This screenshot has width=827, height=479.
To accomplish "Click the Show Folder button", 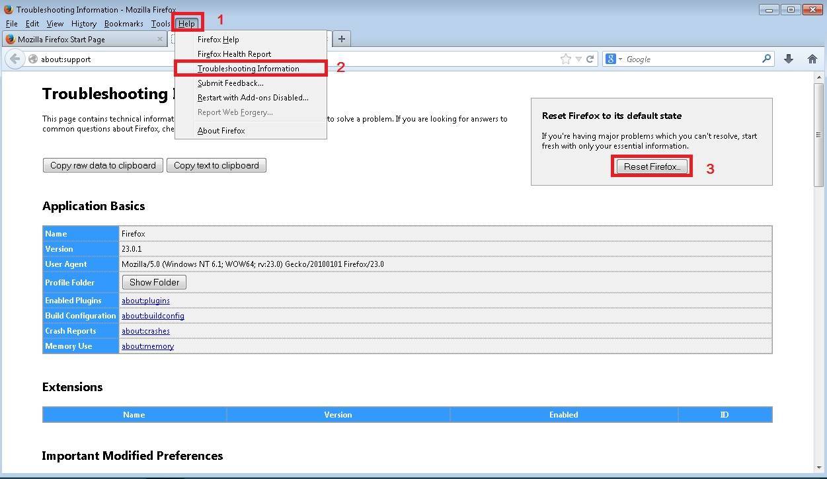I will pos(154,282).
